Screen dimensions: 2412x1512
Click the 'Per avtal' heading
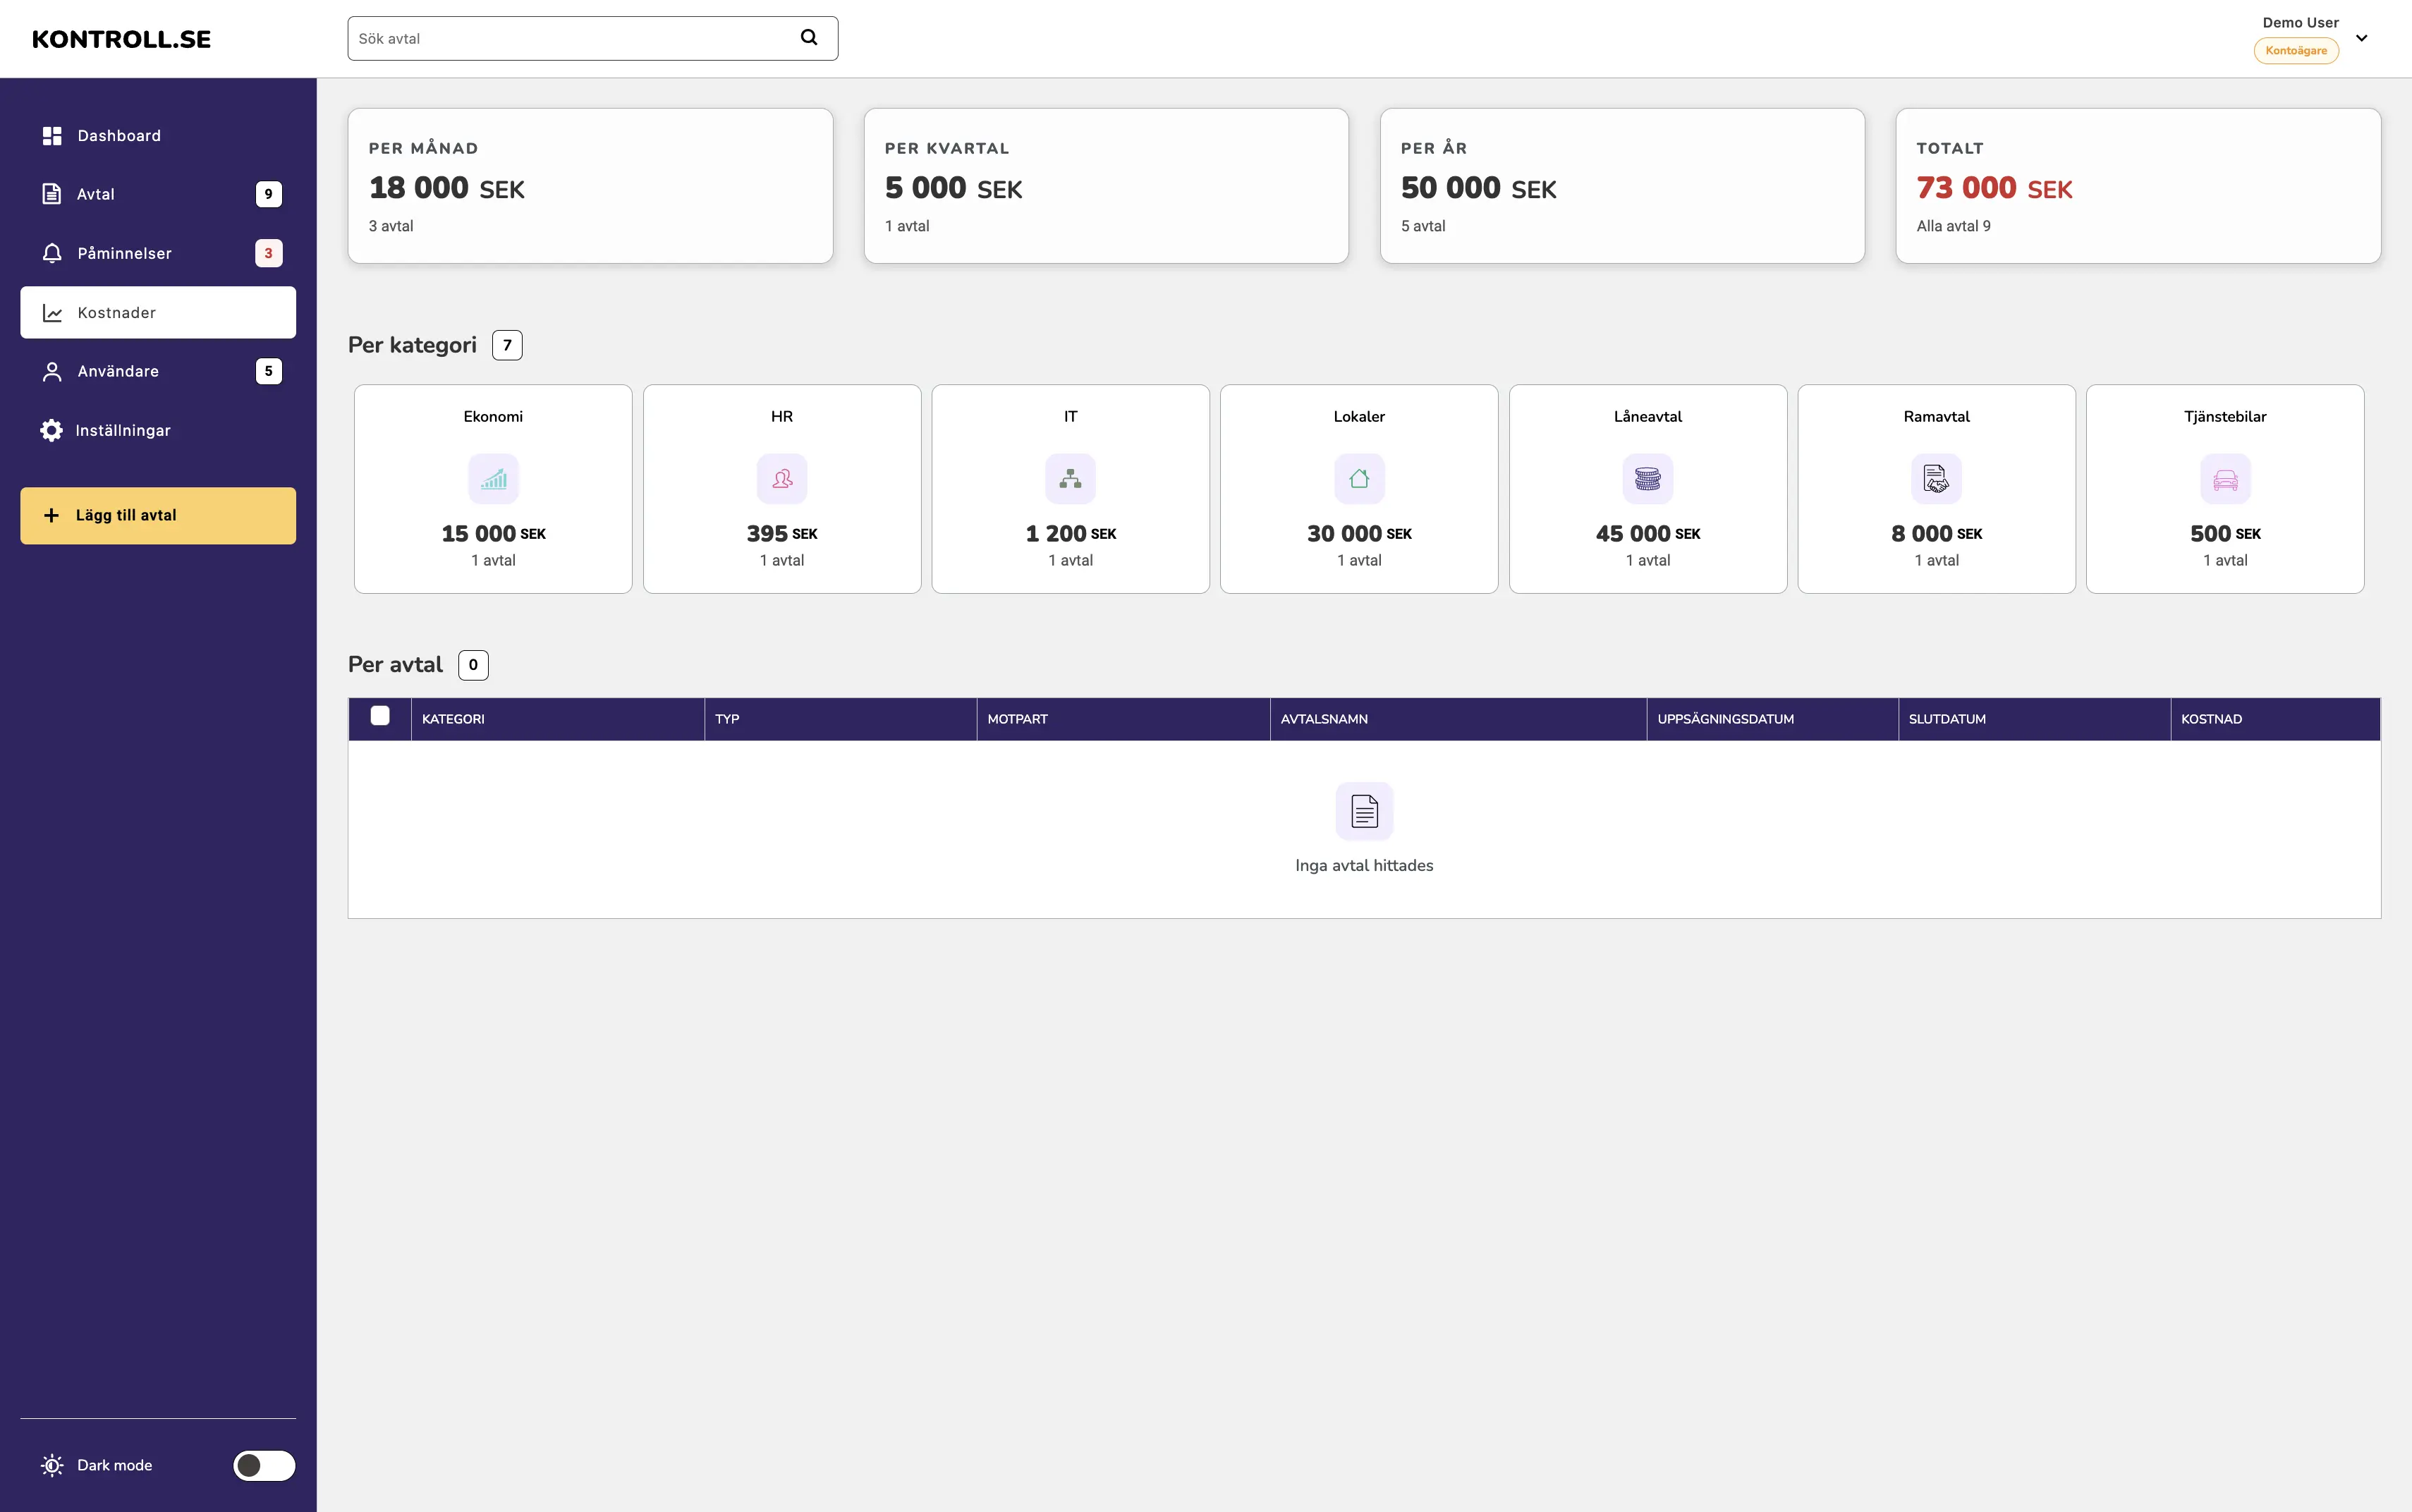pos(395,665)
